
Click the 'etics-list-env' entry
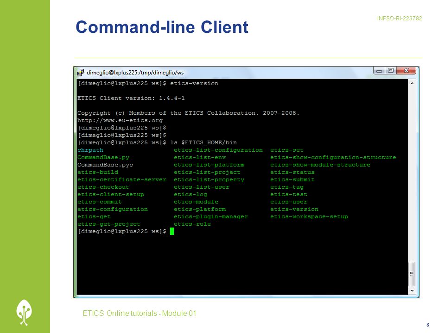point(200,157)
